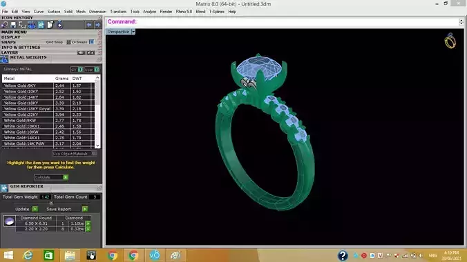This screenshot has width=467, height=262.
Task: Click the Metal Weights panel scale icon
Action: [x=4, y=59]
